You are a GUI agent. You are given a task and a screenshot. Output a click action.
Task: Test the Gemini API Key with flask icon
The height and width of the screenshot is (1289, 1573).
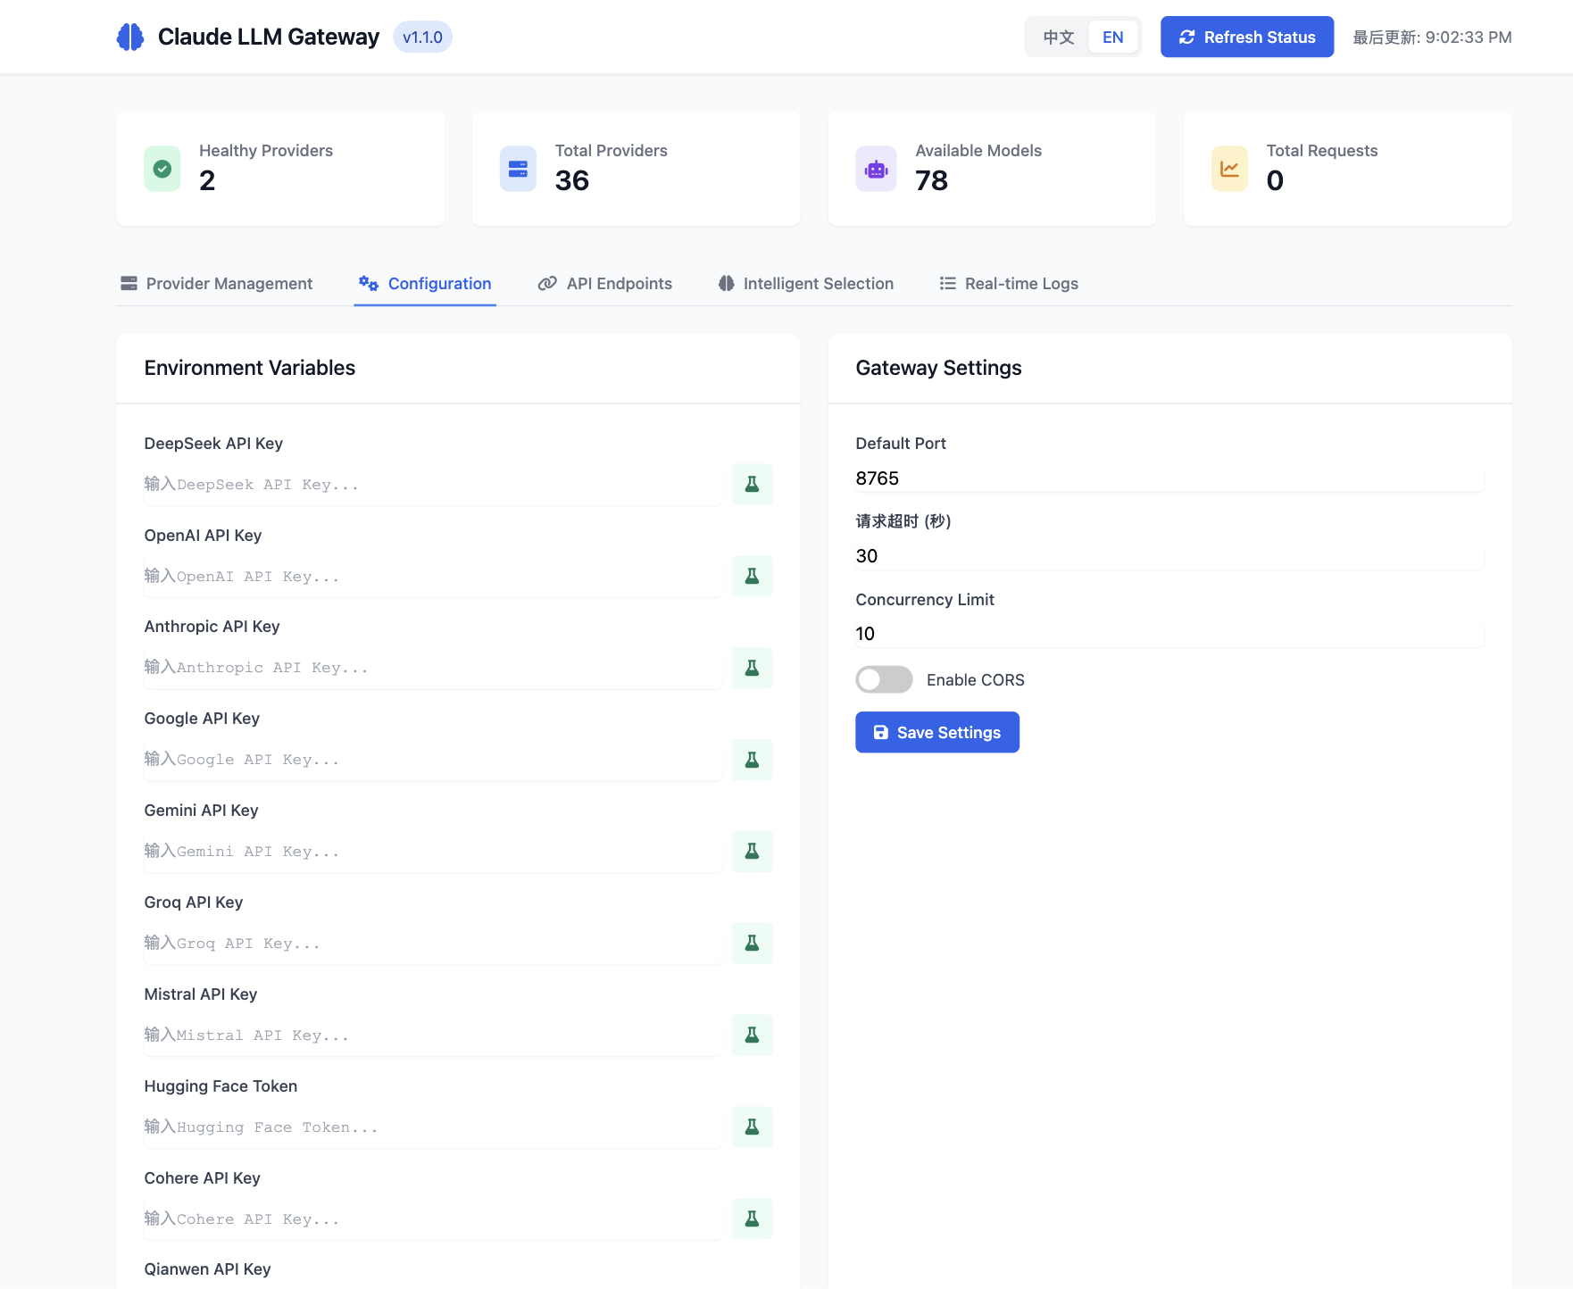tap(752, 852)
